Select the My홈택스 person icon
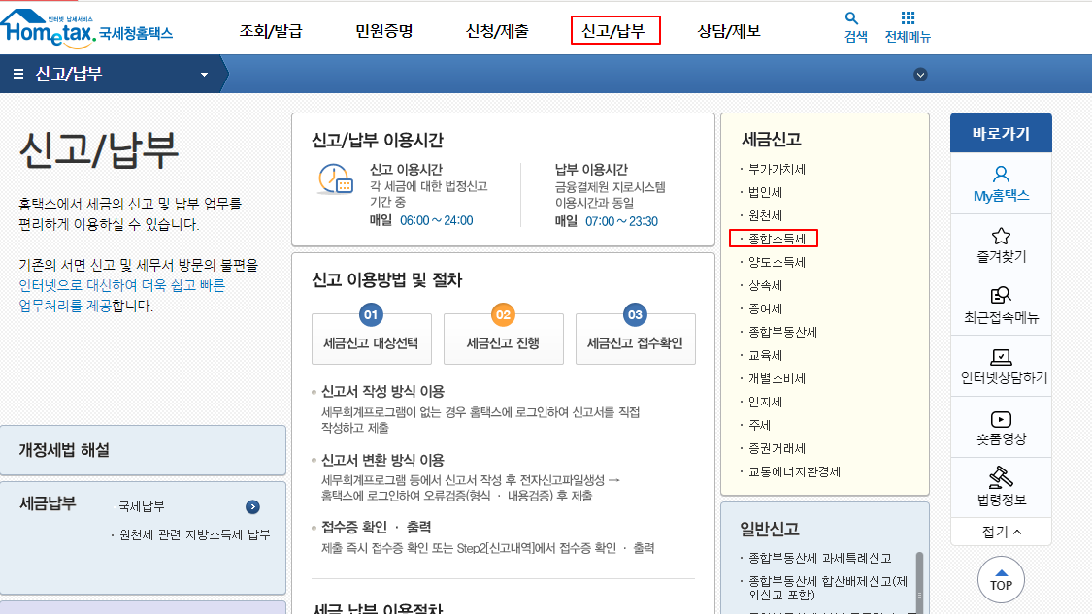This screenshot has height=614, width=1092. [x=1001, y=176]
